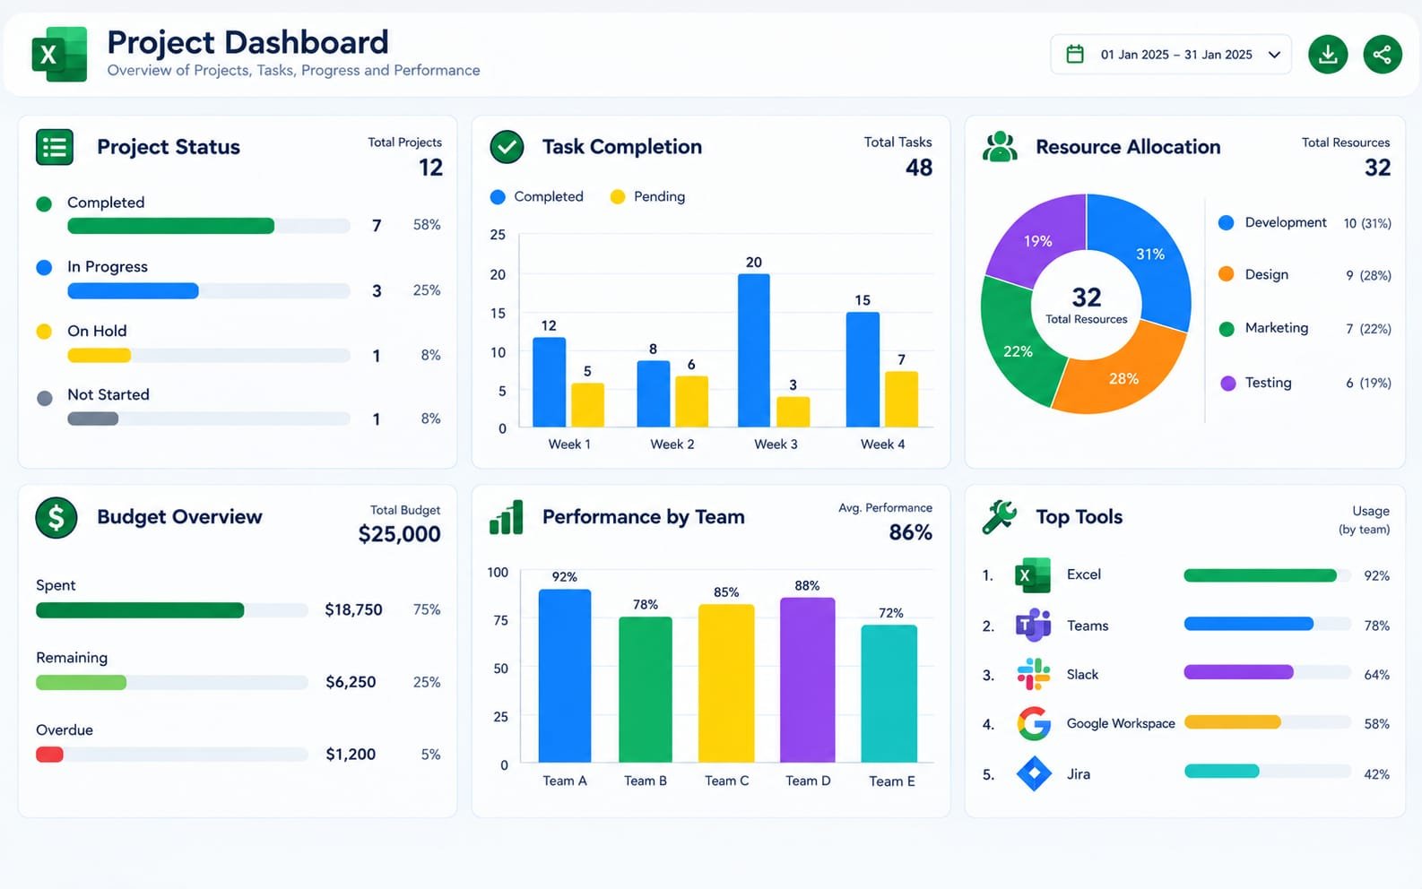1422x889 pixels.
Task: Toggle the Completed legend in Task Completion
Action: tap(536, 197)
